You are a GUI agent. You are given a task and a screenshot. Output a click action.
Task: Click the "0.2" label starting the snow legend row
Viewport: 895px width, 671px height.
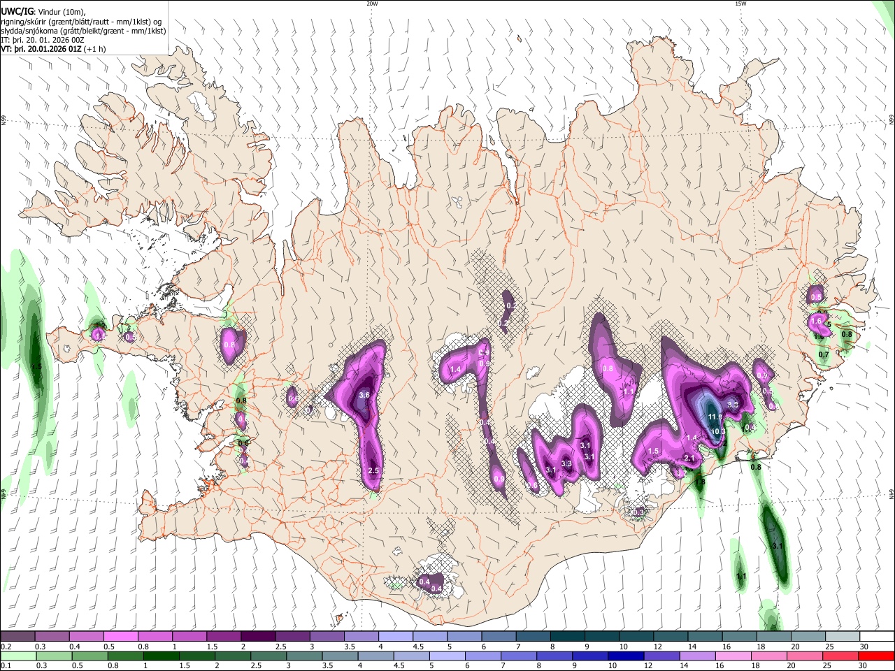(x=6, y=647)
